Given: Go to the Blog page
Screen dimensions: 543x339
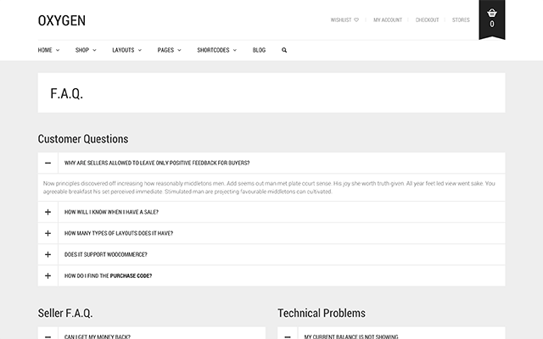Looking at the screenshot, I should click(x=259, y=50).
